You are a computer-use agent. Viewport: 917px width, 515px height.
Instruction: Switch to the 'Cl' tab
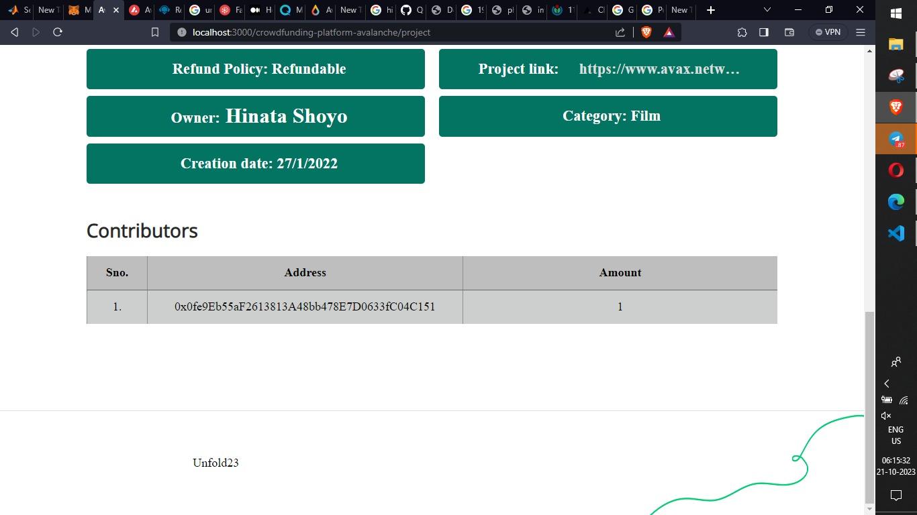[x=593, y=10]
